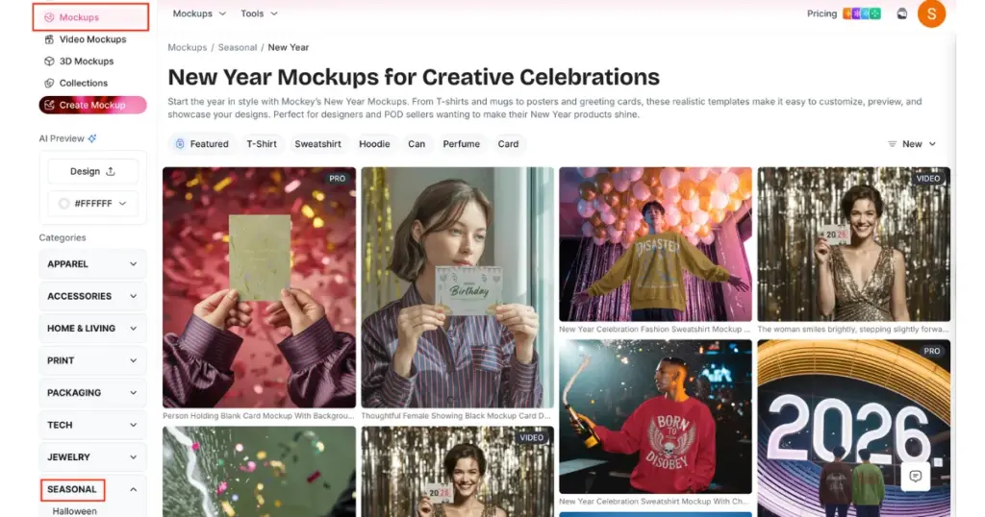Open the Pricing page
This screenshot has width=985, height=517.
click(821, 13)
